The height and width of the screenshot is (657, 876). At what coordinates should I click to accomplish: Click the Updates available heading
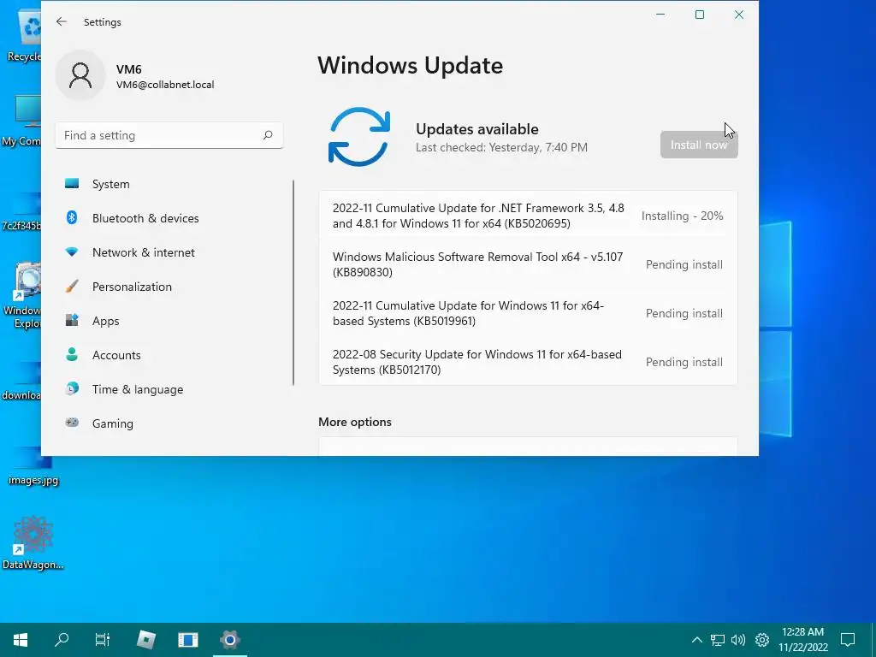point(477,129)
